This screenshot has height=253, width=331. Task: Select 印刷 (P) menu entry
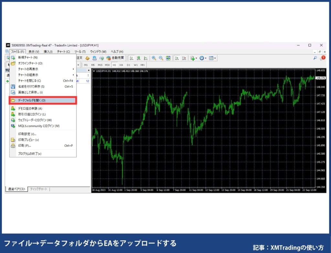click(43, 146)
